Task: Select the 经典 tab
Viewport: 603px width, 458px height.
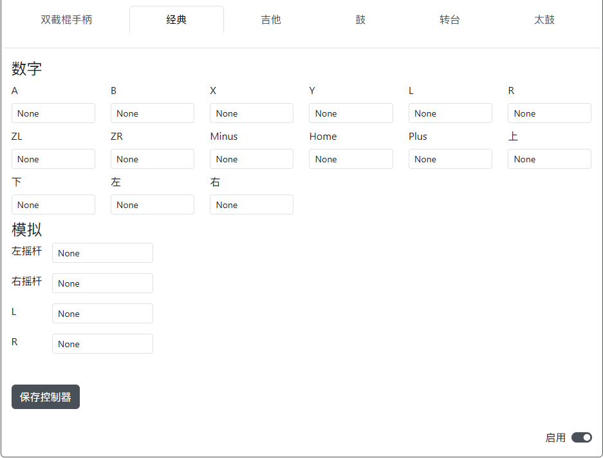Action: point(176,19)
